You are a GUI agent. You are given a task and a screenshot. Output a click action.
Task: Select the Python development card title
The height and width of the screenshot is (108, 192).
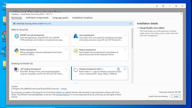click(28, 50)
